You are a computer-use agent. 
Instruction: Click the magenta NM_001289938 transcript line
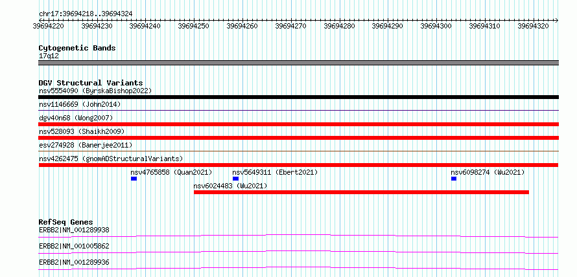(298, 236)
